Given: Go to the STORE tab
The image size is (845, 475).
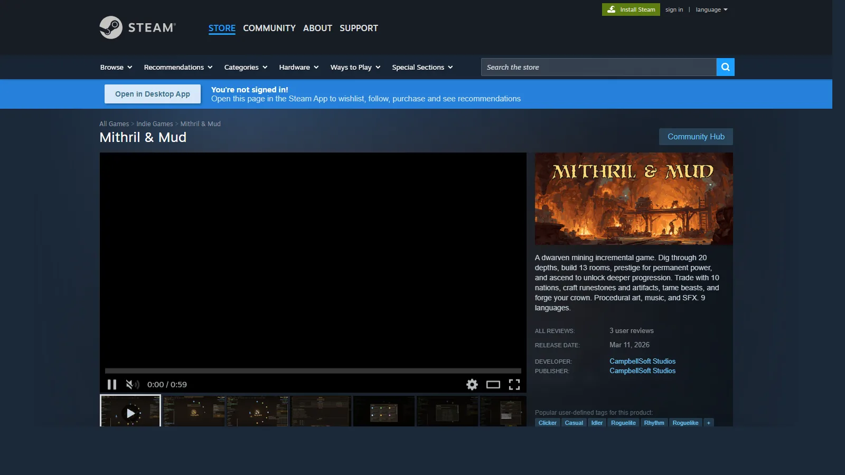Looking at the screenshot, I should point(222,28).
